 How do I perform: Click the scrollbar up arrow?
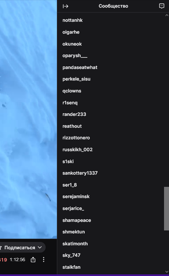click(x=167, y=15)
